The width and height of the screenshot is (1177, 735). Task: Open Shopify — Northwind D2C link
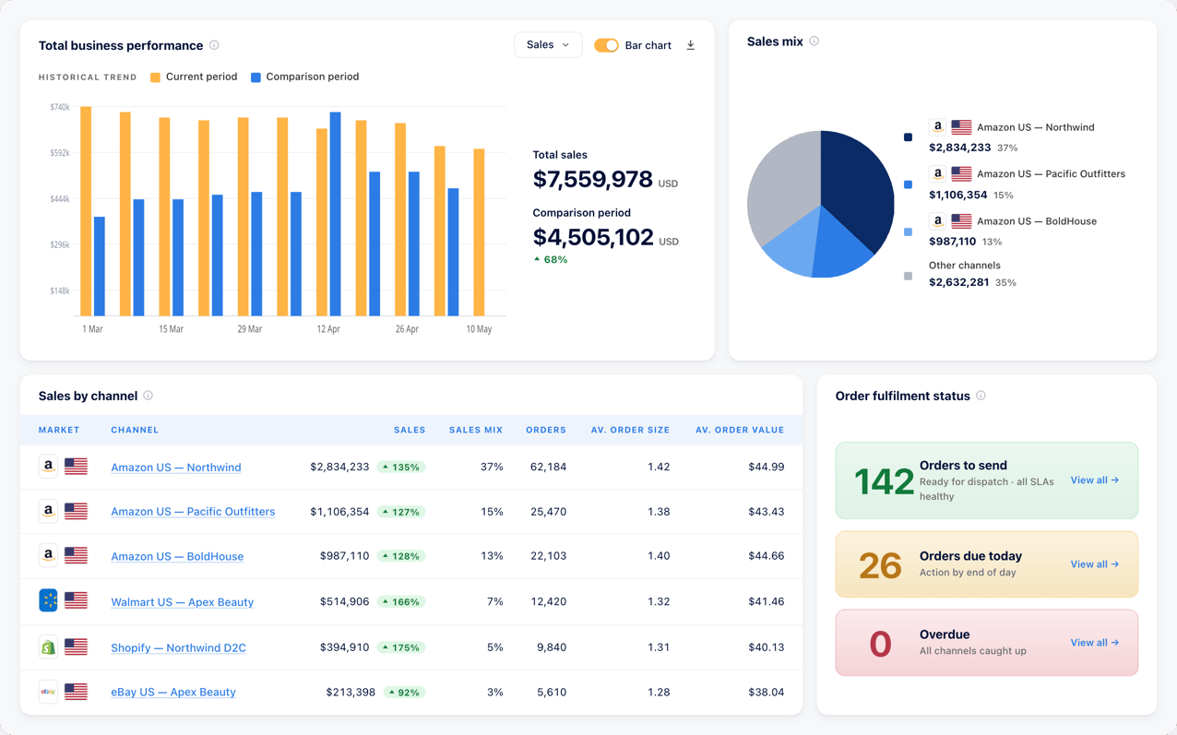179,648
